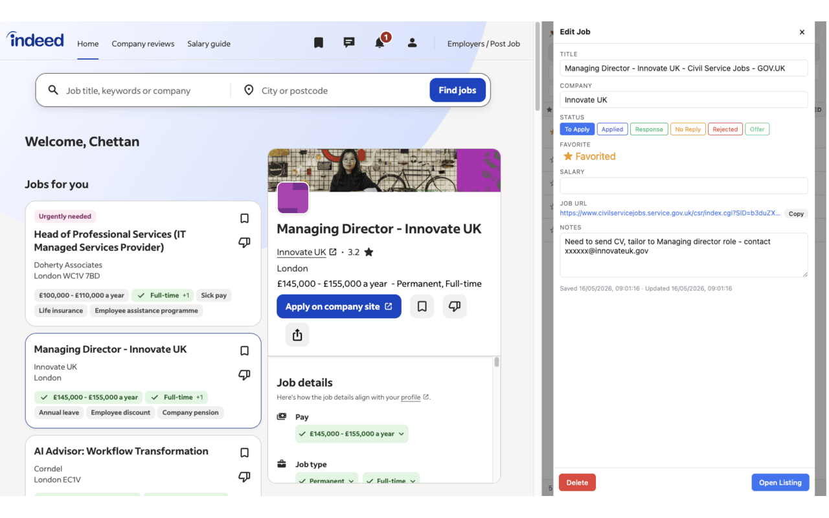The width and height of the screenshot is (829, 518).
Task: Save the AI Advisor job card
Action: pos(244,453)
